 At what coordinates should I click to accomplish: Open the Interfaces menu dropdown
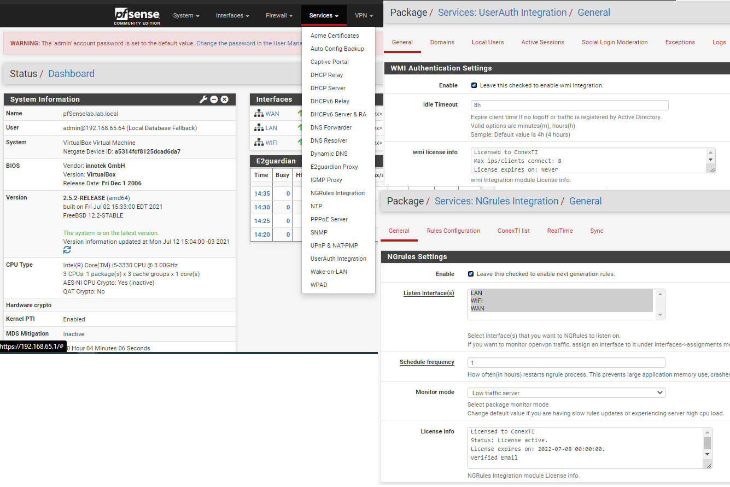(x=232, y=15)
